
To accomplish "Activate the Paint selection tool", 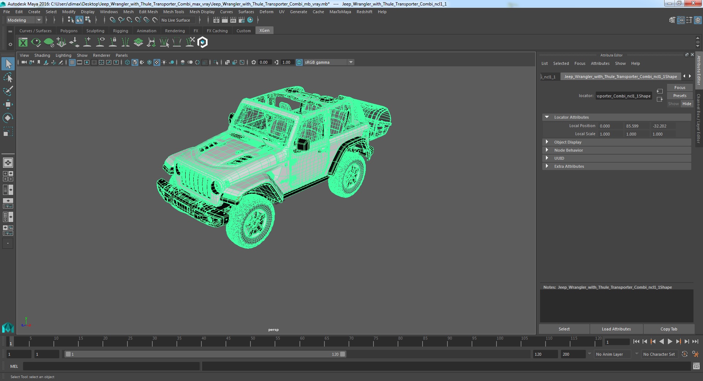I will 8,91.
